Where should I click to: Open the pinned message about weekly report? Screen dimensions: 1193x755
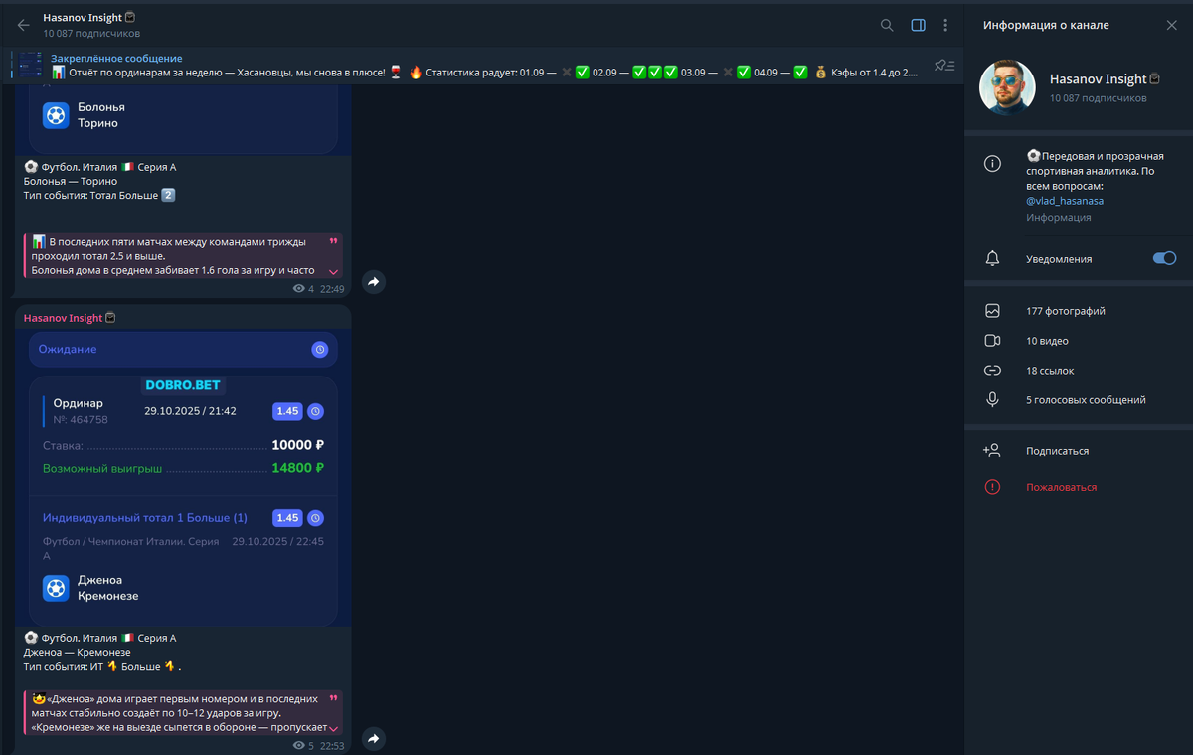pos(484,66)
